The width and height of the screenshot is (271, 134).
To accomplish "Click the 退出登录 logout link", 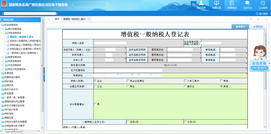I will coord(262,14).
